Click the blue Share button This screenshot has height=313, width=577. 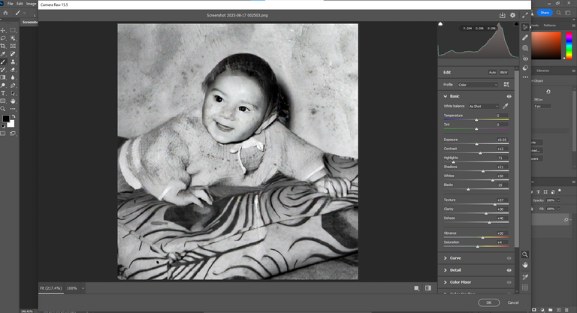(545, 13)
